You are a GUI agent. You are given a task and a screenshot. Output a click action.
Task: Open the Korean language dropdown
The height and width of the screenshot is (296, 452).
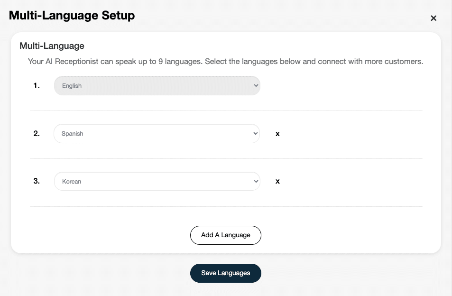pos(157,181)
